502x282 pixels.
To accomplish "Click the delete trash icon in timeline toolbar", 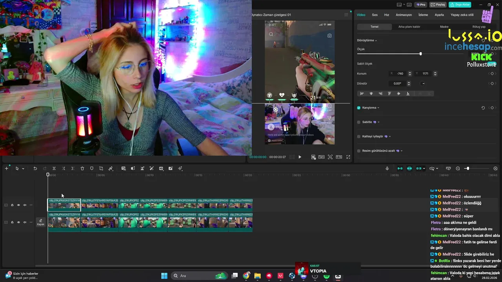I will 82,168.
